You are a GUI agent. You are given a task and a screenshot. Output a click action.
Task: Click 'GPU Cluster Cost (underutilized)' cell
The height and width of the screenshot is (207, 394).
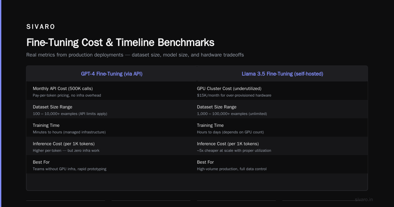click(229, 88)
